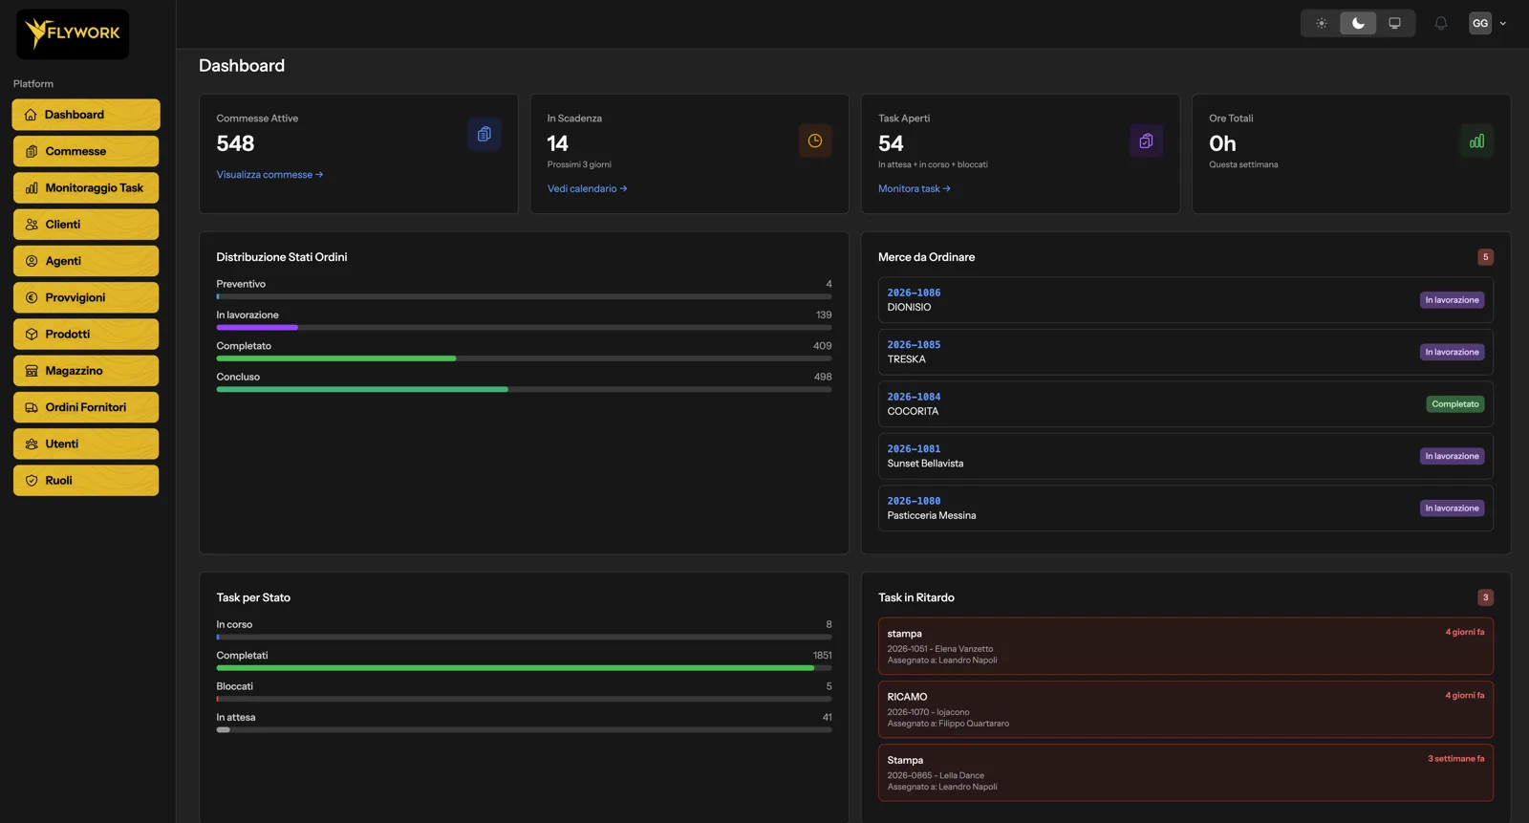
Task: Click the Completato green progress bar
Action: [524, 358]
